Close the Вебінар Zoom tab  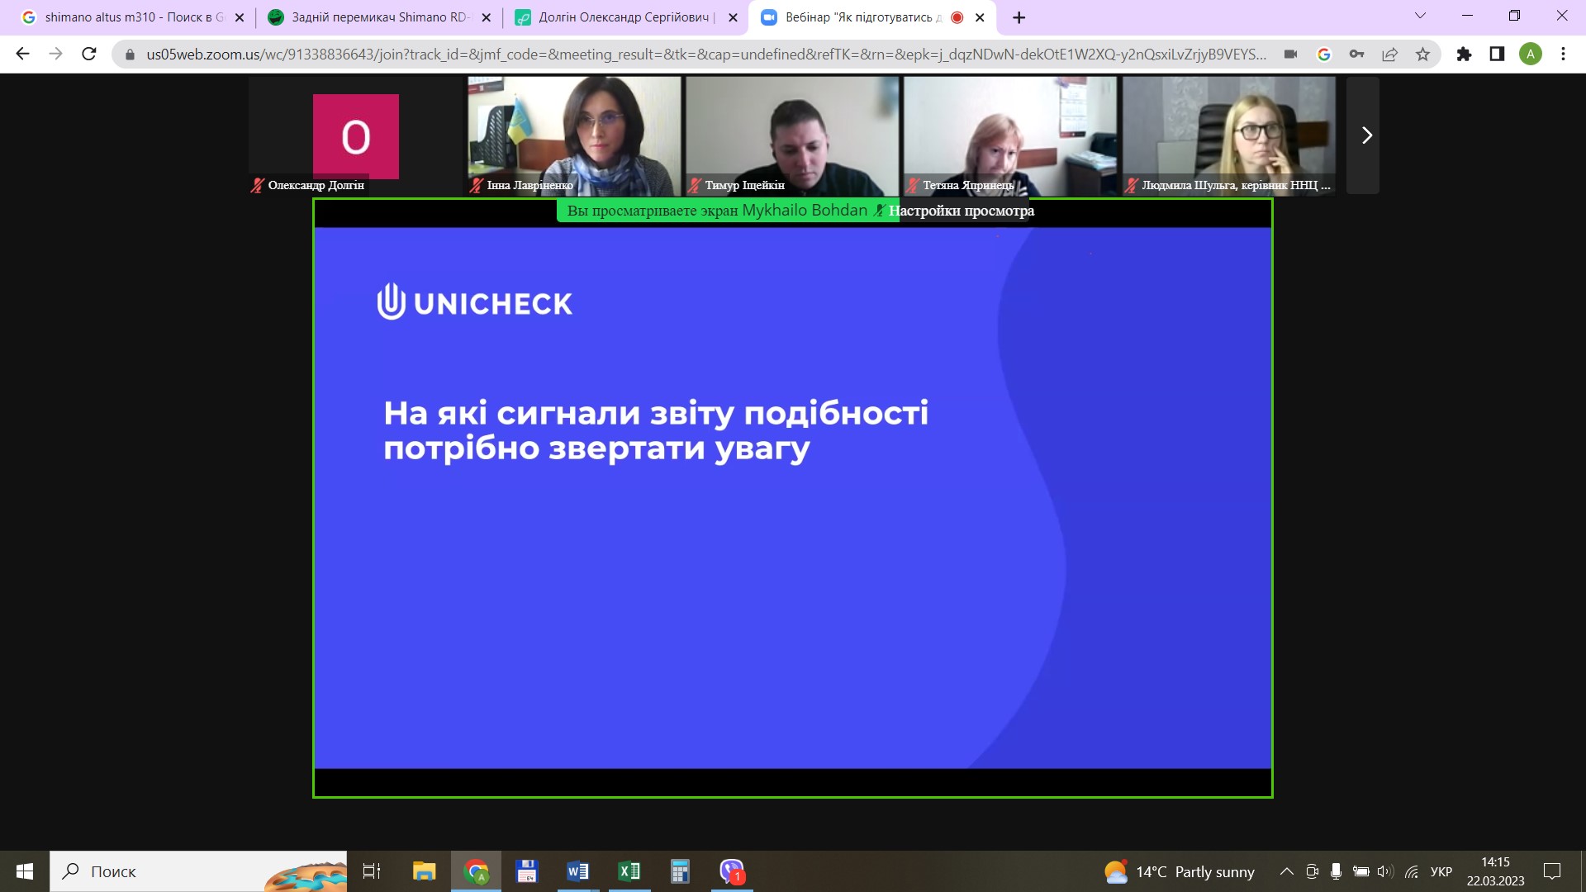(x=980, y=17)
